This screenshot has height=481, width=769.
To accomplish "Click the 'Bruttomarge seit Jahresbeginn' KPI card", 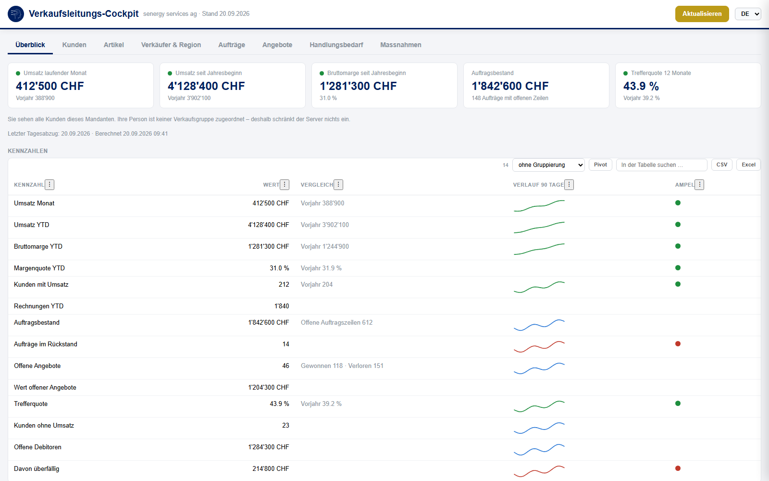I will (x=384, y=86).
